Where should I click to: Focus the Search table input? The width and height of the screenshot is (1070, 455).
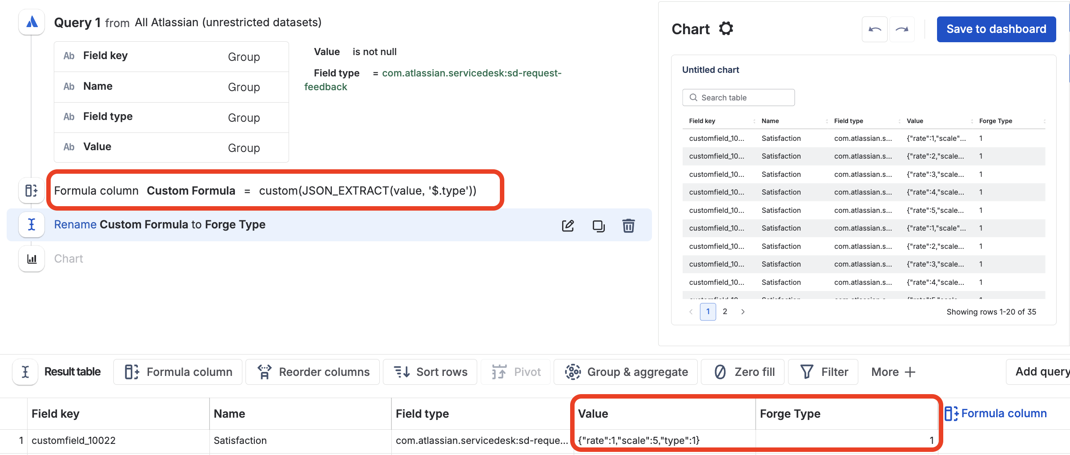[x=738, y=98]
